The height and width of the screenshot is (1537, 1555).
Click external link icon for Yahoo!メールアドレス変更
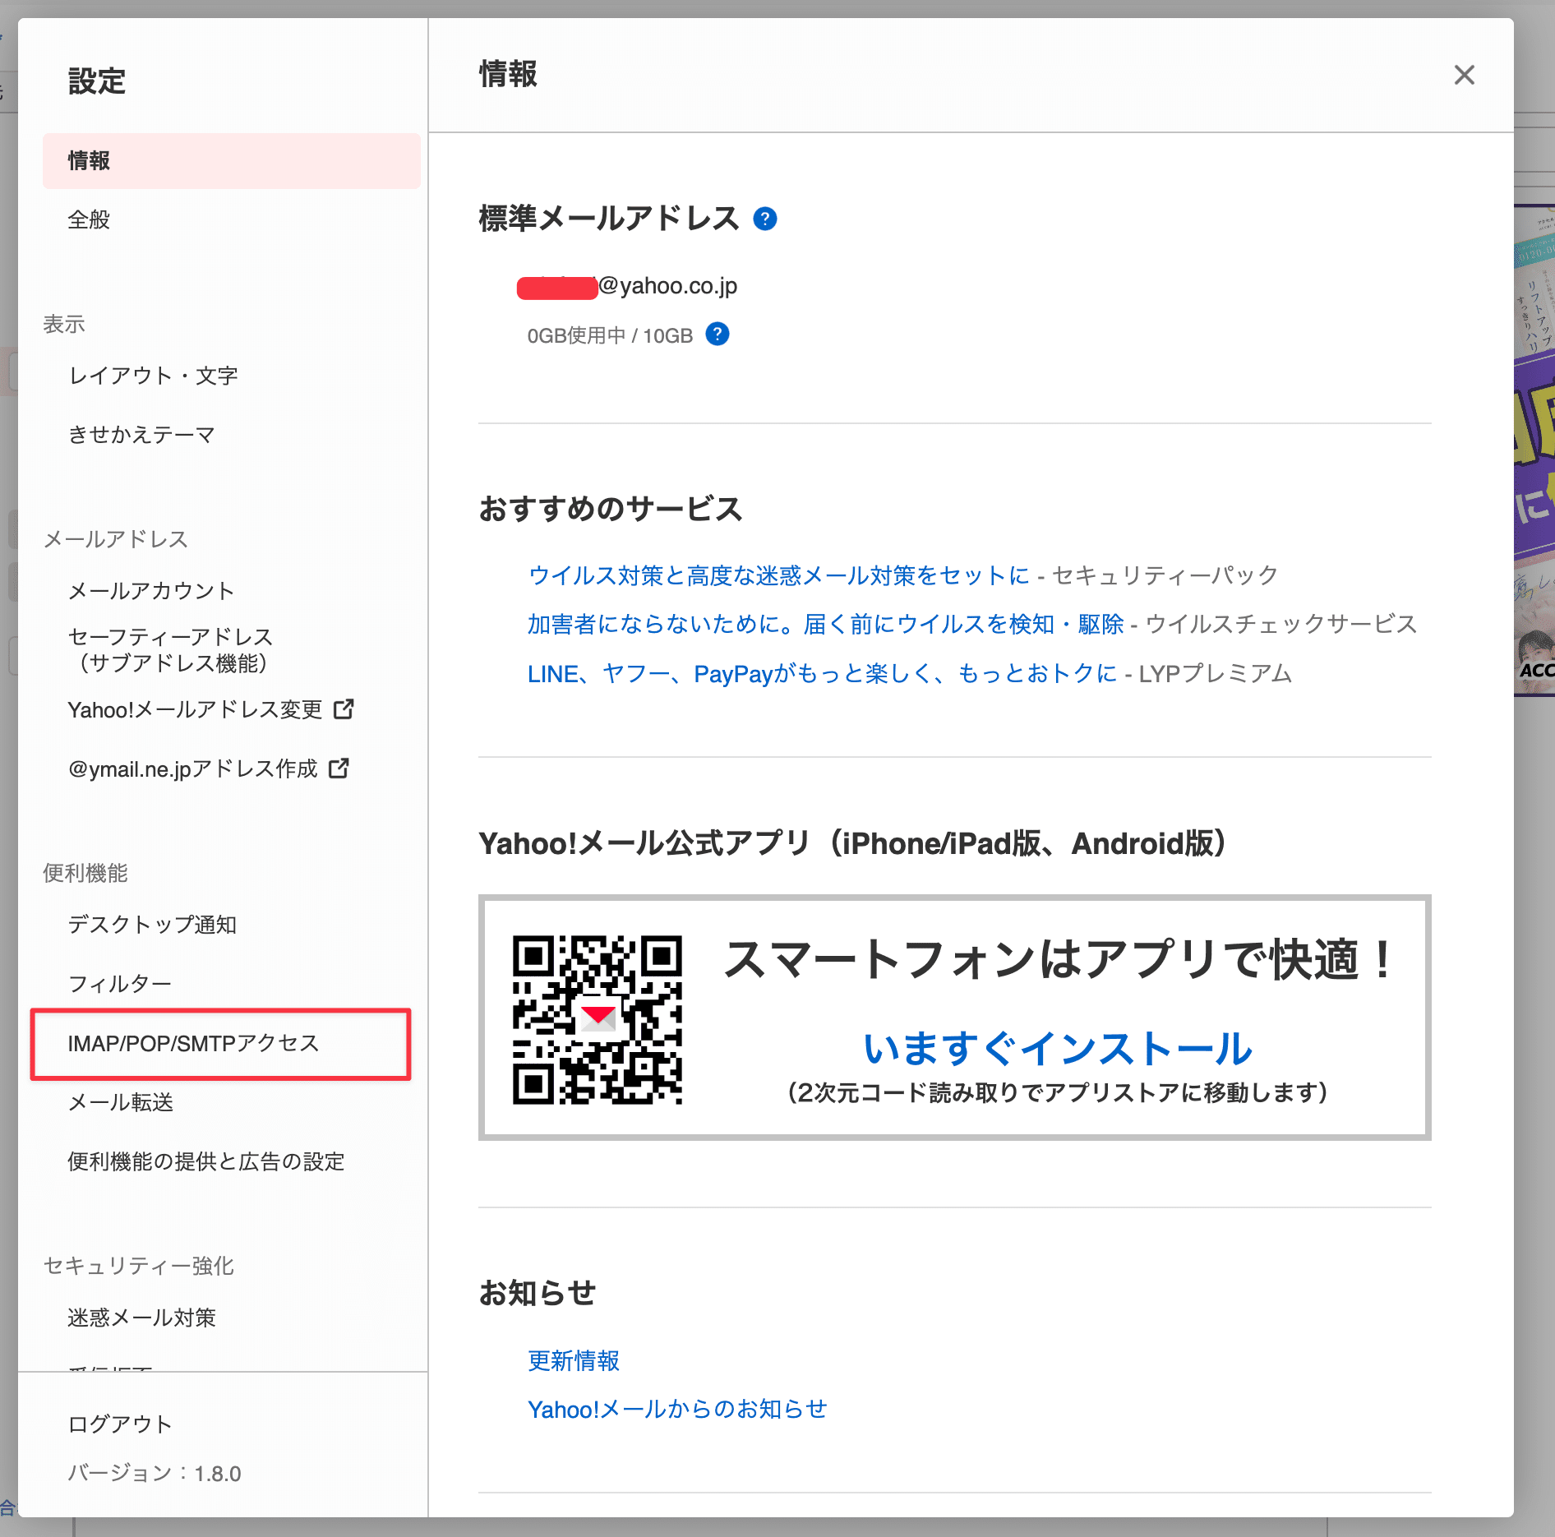pos(344,709)
